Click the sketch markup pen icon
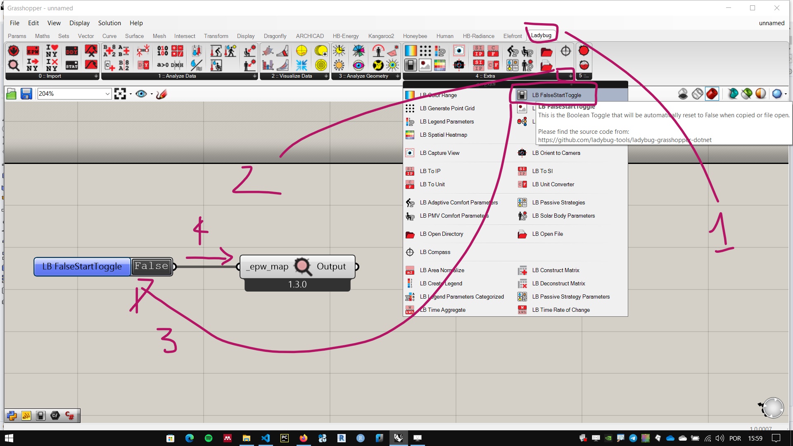The width and height of the screenshot is (793, 446). tap(161, 94)
